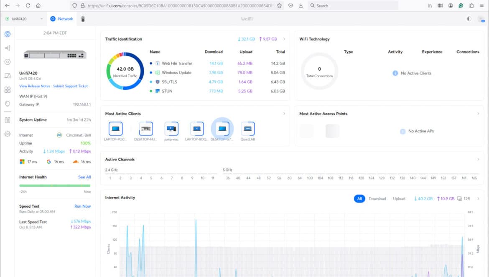Click the Web File Transfer row name
Image resolution: width=489 pixels, height=277 pixels.
pyautogui.click(x=177, y=63)
